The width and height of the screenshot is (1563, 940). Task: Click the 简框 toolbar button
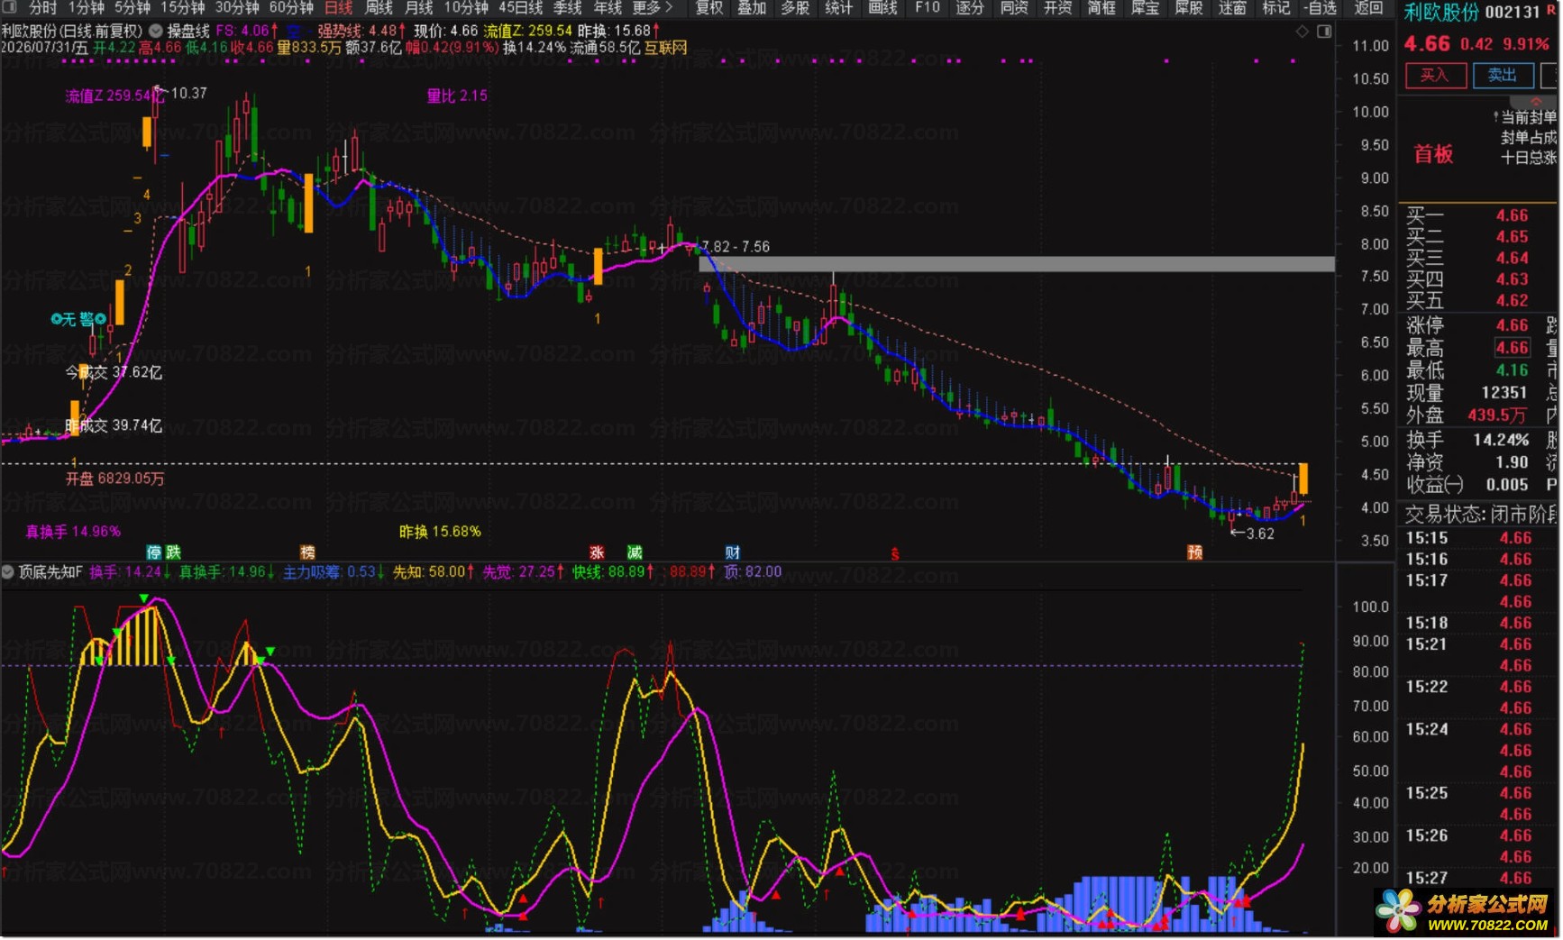(x=1101, y=8)
